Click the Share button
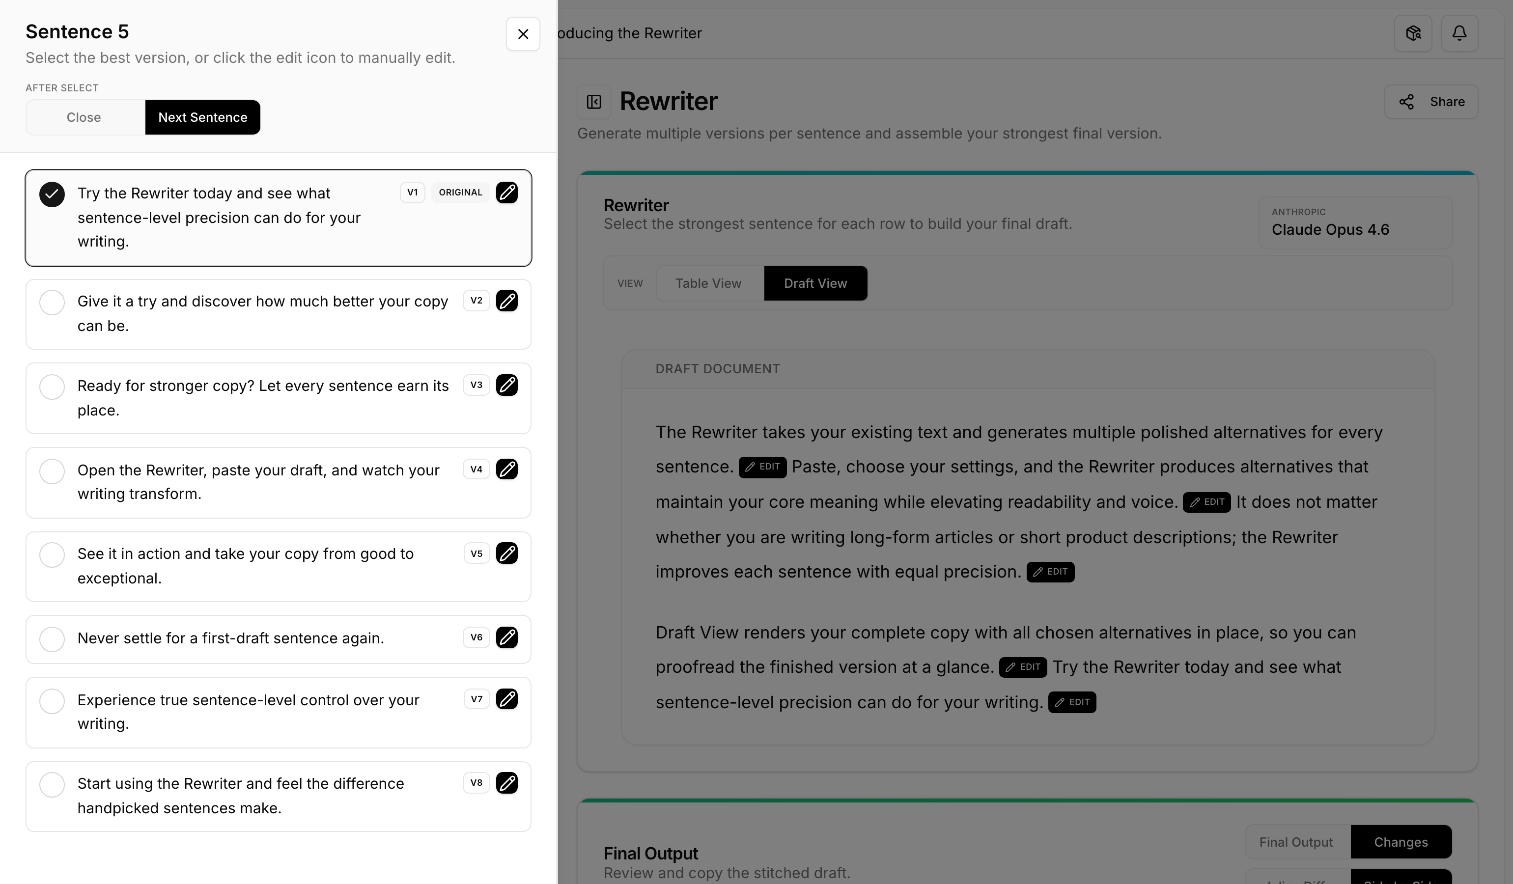This screenshot has width=1513, height=884. 1431,102
